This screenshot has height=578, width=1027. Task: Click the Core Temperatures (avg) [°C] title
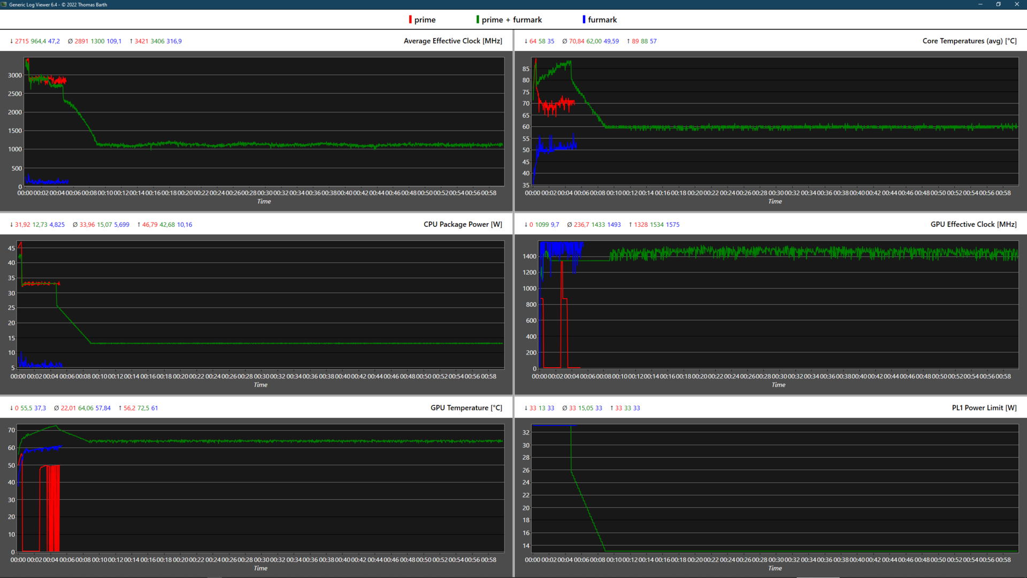coord(969,41)
